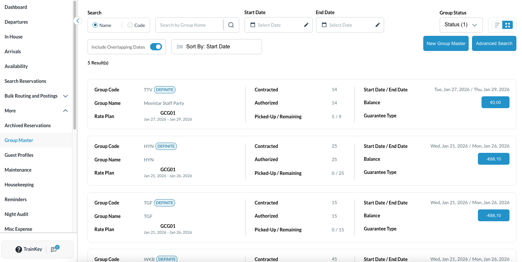Focus the Search by Group Name field

(189, 25)
